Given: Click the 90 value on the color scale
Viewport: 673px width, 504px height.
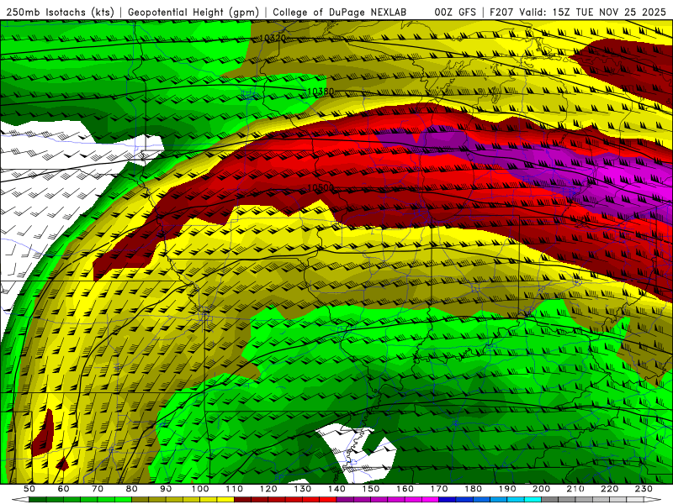Looking at the screenshot, I should (x=166, y=489).
